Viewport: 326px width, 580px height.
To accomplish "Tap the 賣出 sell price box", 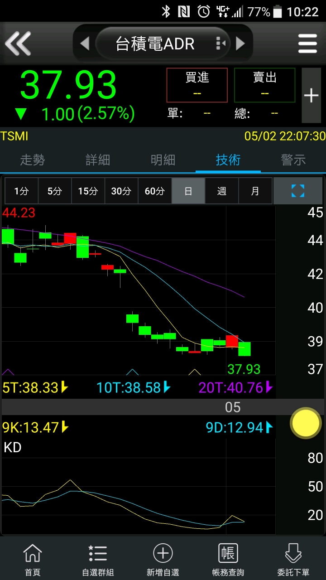I will coord(265,85).
